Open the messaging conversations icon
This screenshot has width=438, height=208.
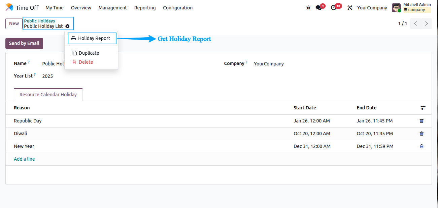click(318, 7)
